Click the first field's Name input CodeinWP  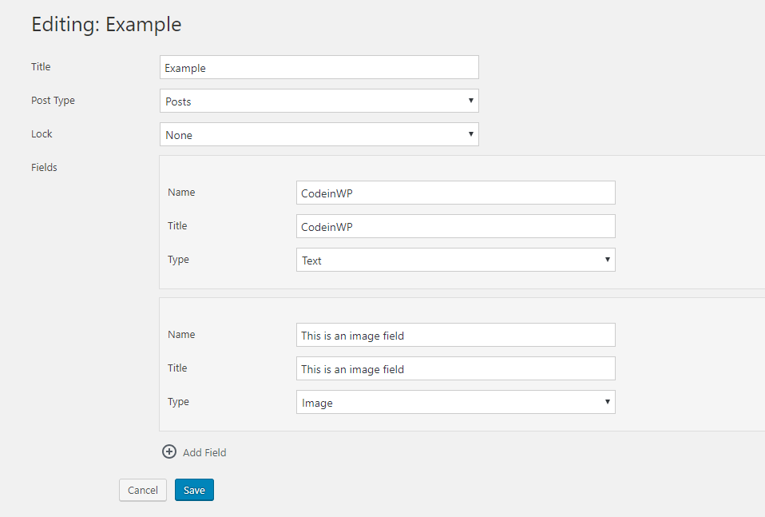click(456, 193)
